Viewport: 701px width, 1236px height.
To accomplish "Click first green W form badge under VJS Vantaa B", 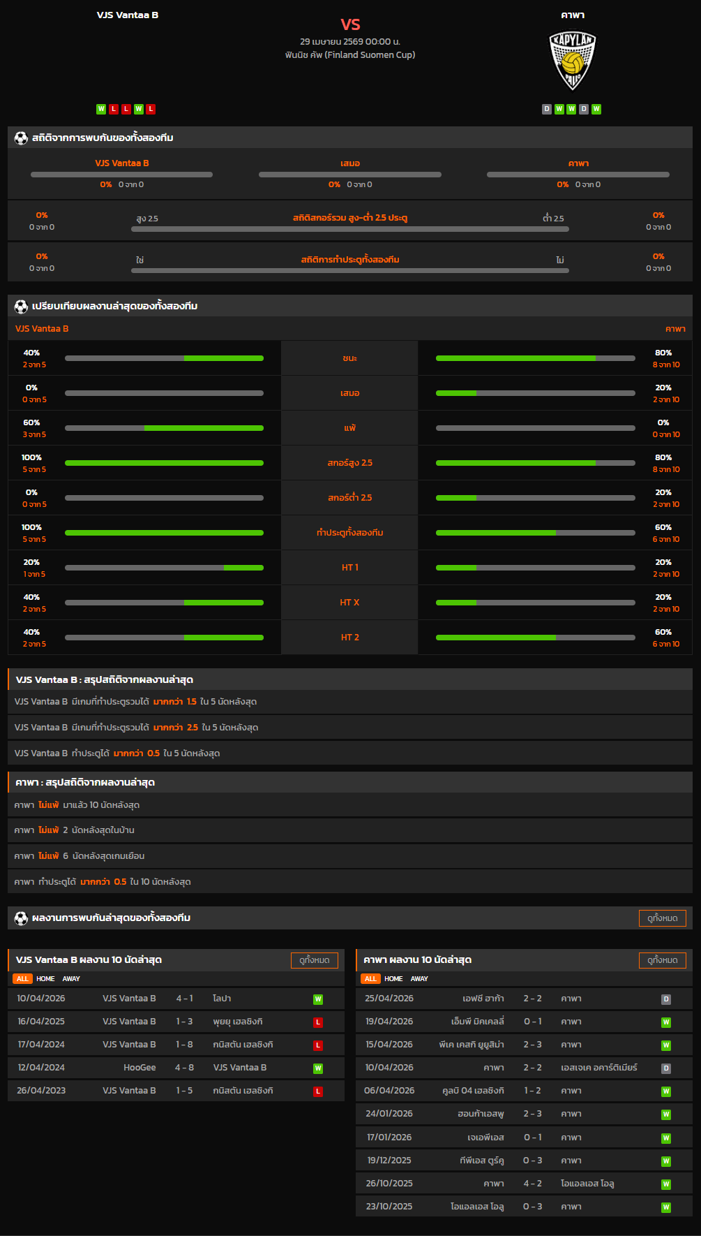I will tap(101, 109).
